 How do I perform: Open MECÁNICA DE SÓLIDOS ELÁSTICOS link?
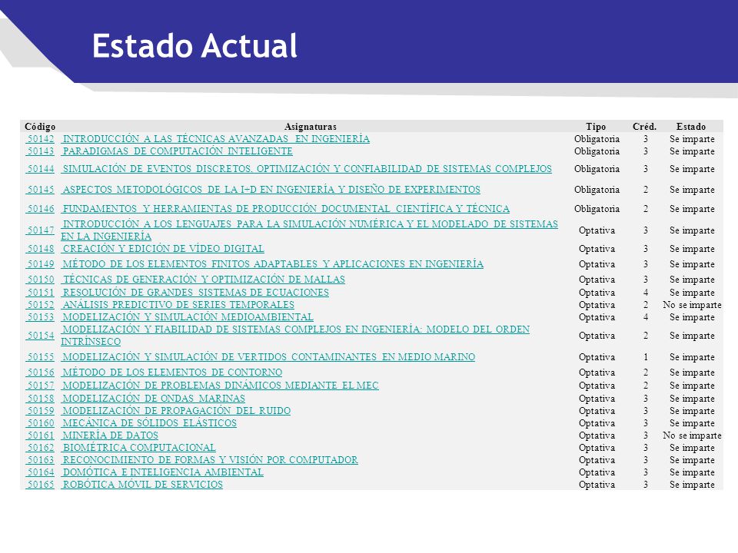(x=148, y=422)
